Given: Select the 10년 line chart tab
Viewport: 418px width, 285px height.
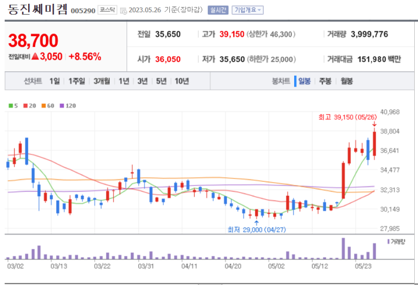Looking at the screenshot, I should (182, 81).
